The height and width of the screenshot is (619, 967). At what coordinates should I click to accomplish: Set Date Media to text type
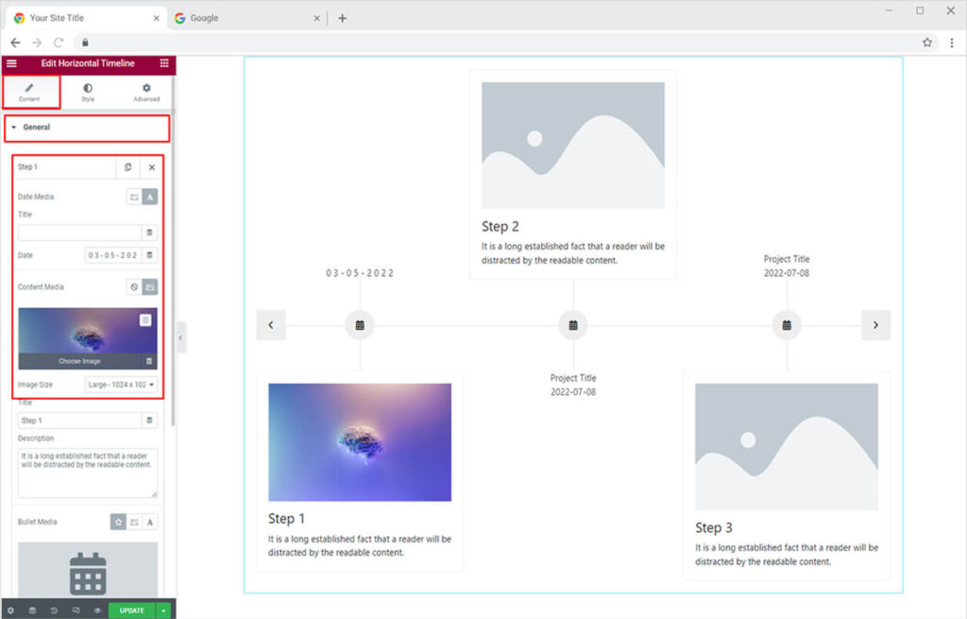150,197
